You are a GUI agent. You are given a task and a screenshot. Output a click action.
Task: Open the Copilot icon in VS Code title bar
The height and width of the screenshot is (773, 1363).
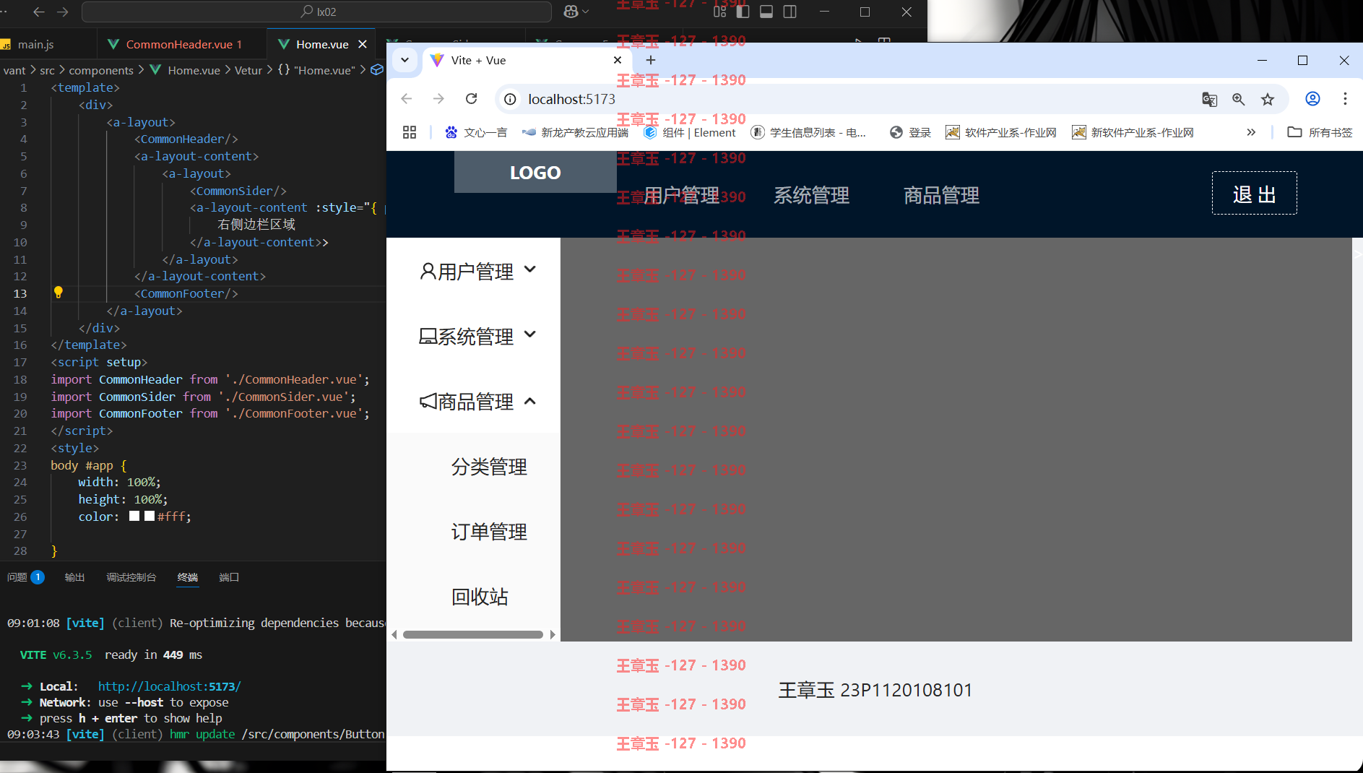click(x=571, y=12)
